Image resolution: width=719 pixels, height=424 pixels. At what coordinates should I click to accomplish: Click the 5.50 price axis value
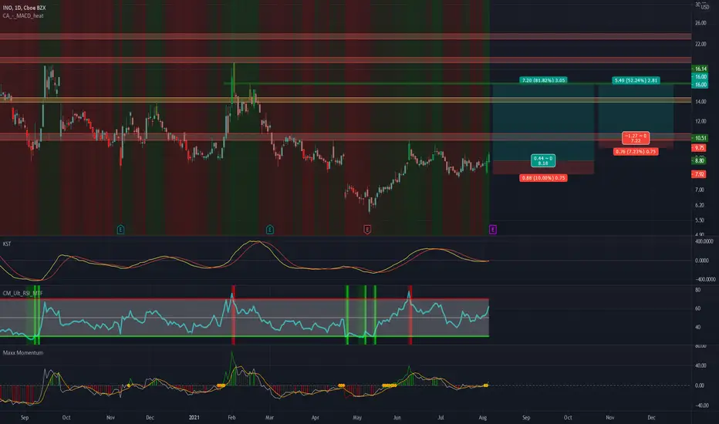(700, 220)
